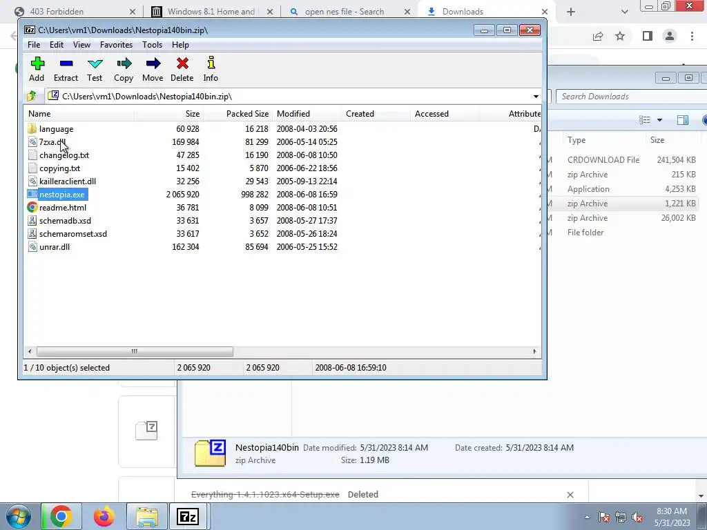Open the Chrome profile avatar icon
This screenshot has height=530, width=707.
point(670,36)
